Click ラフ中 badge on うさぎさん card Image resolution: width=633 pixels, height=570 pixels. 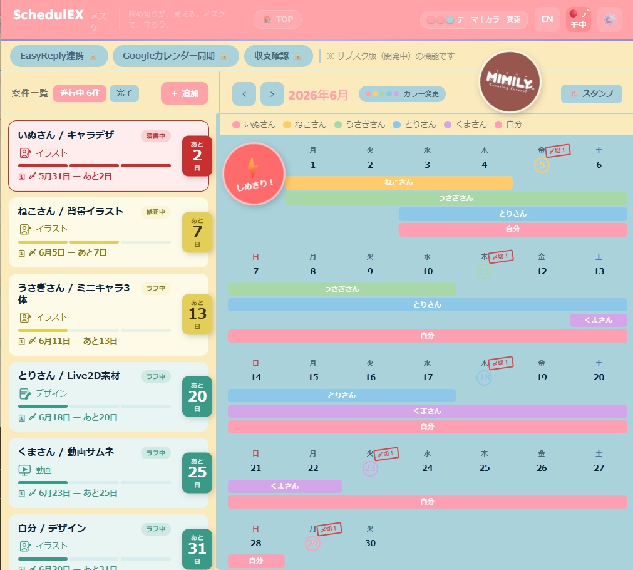pos(155,288)
